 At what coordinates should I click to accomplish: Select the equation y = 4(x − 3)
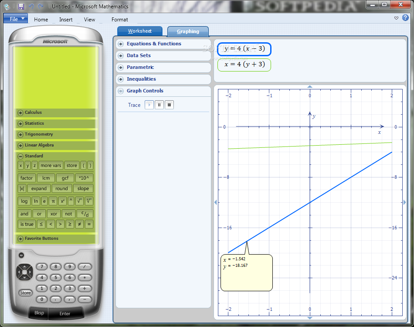point(244,49)
